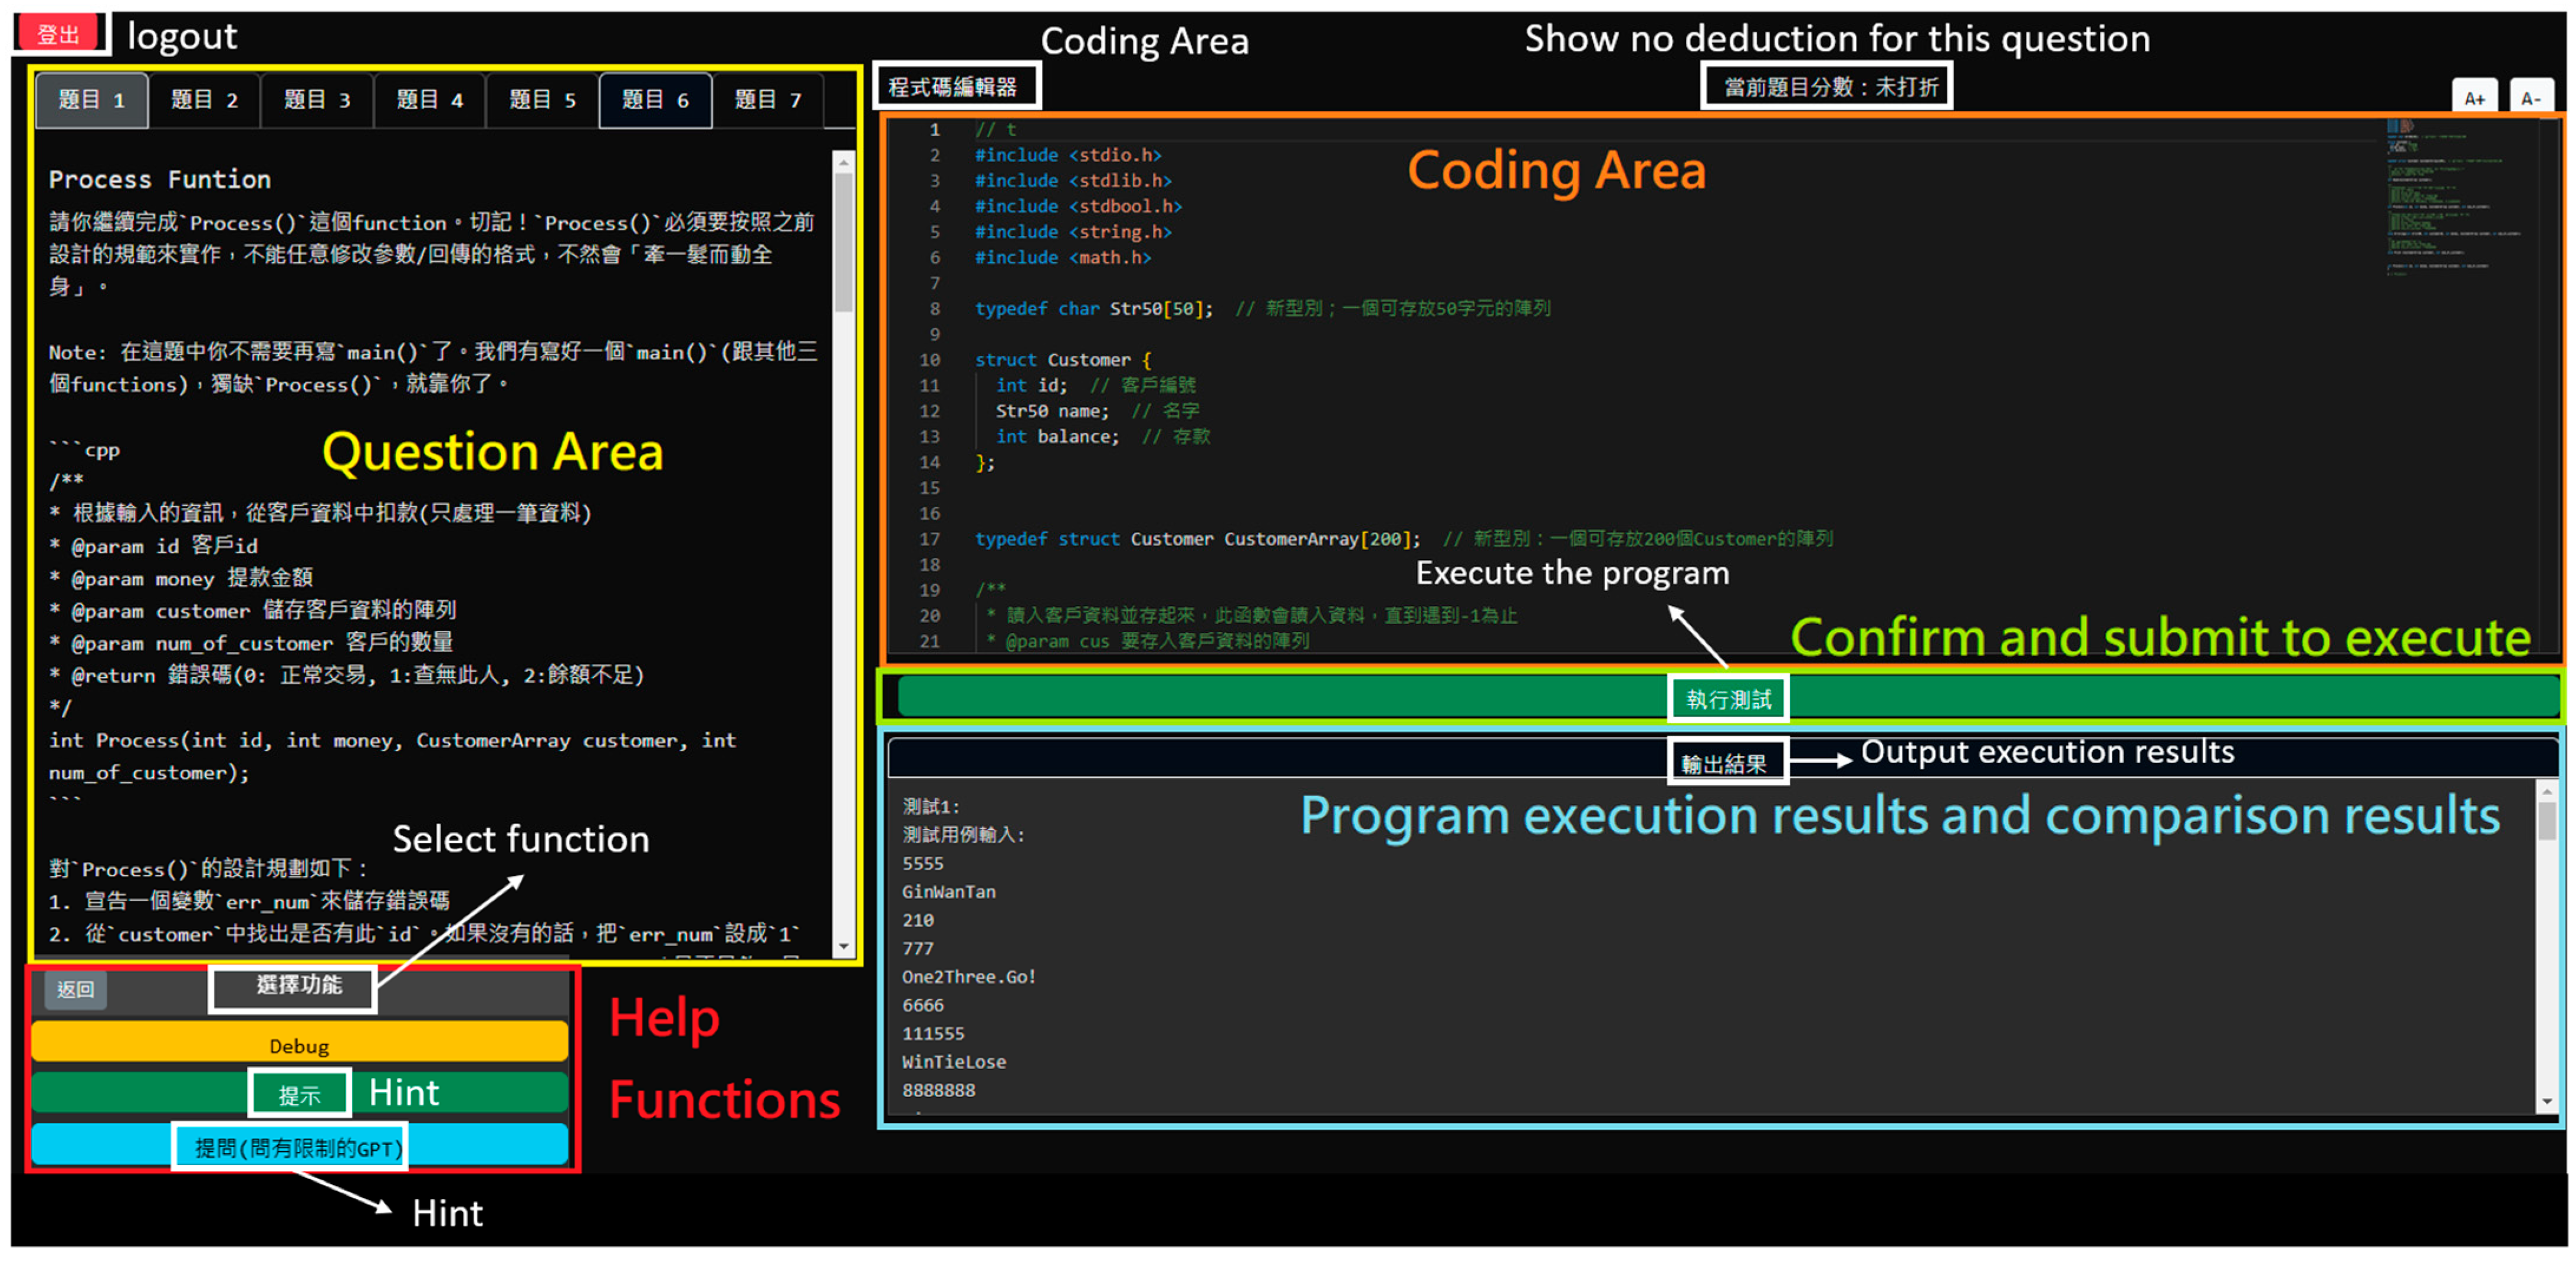Click the @return 錯誤碼 description line
Screen dimensions: 2576x1261
point(346,675)
